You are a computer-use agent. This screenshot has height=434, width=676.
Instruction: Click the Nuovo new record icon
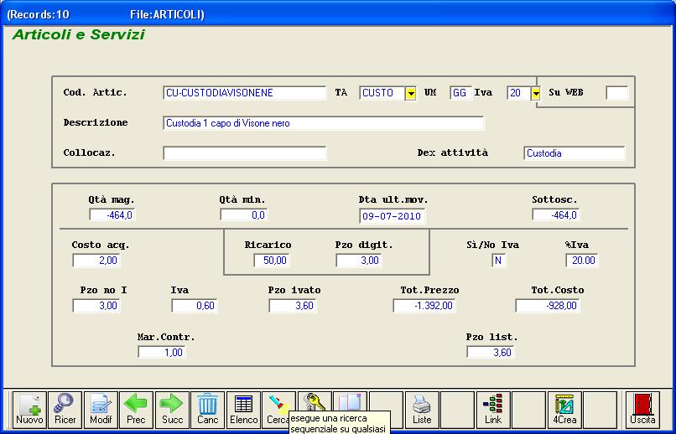click(x=29, y=410)
